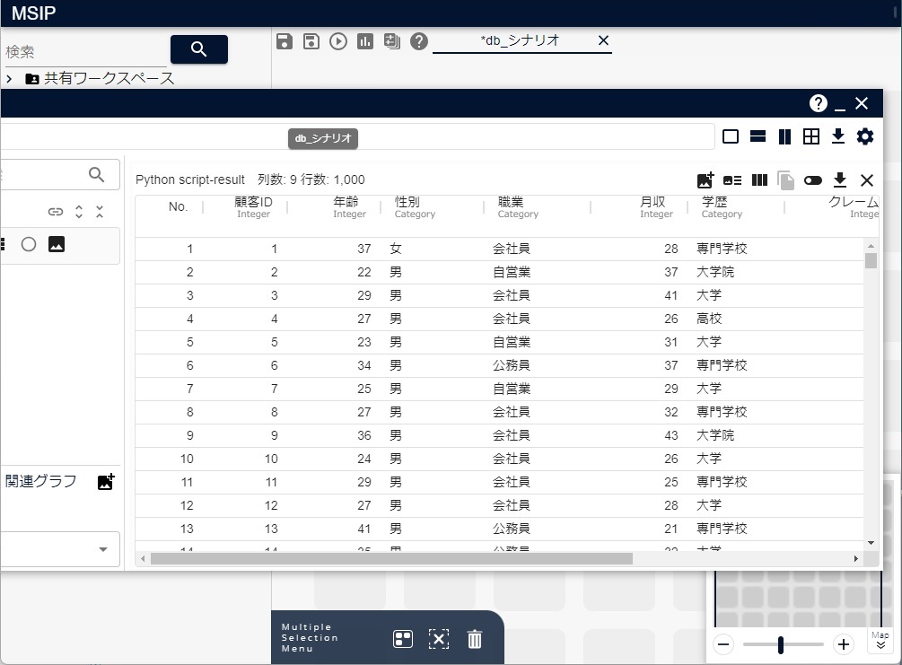This screenshot has height=665, width=902.
Task: Expand the 共有ワークスペース tree node
Action: pos(9,78)
